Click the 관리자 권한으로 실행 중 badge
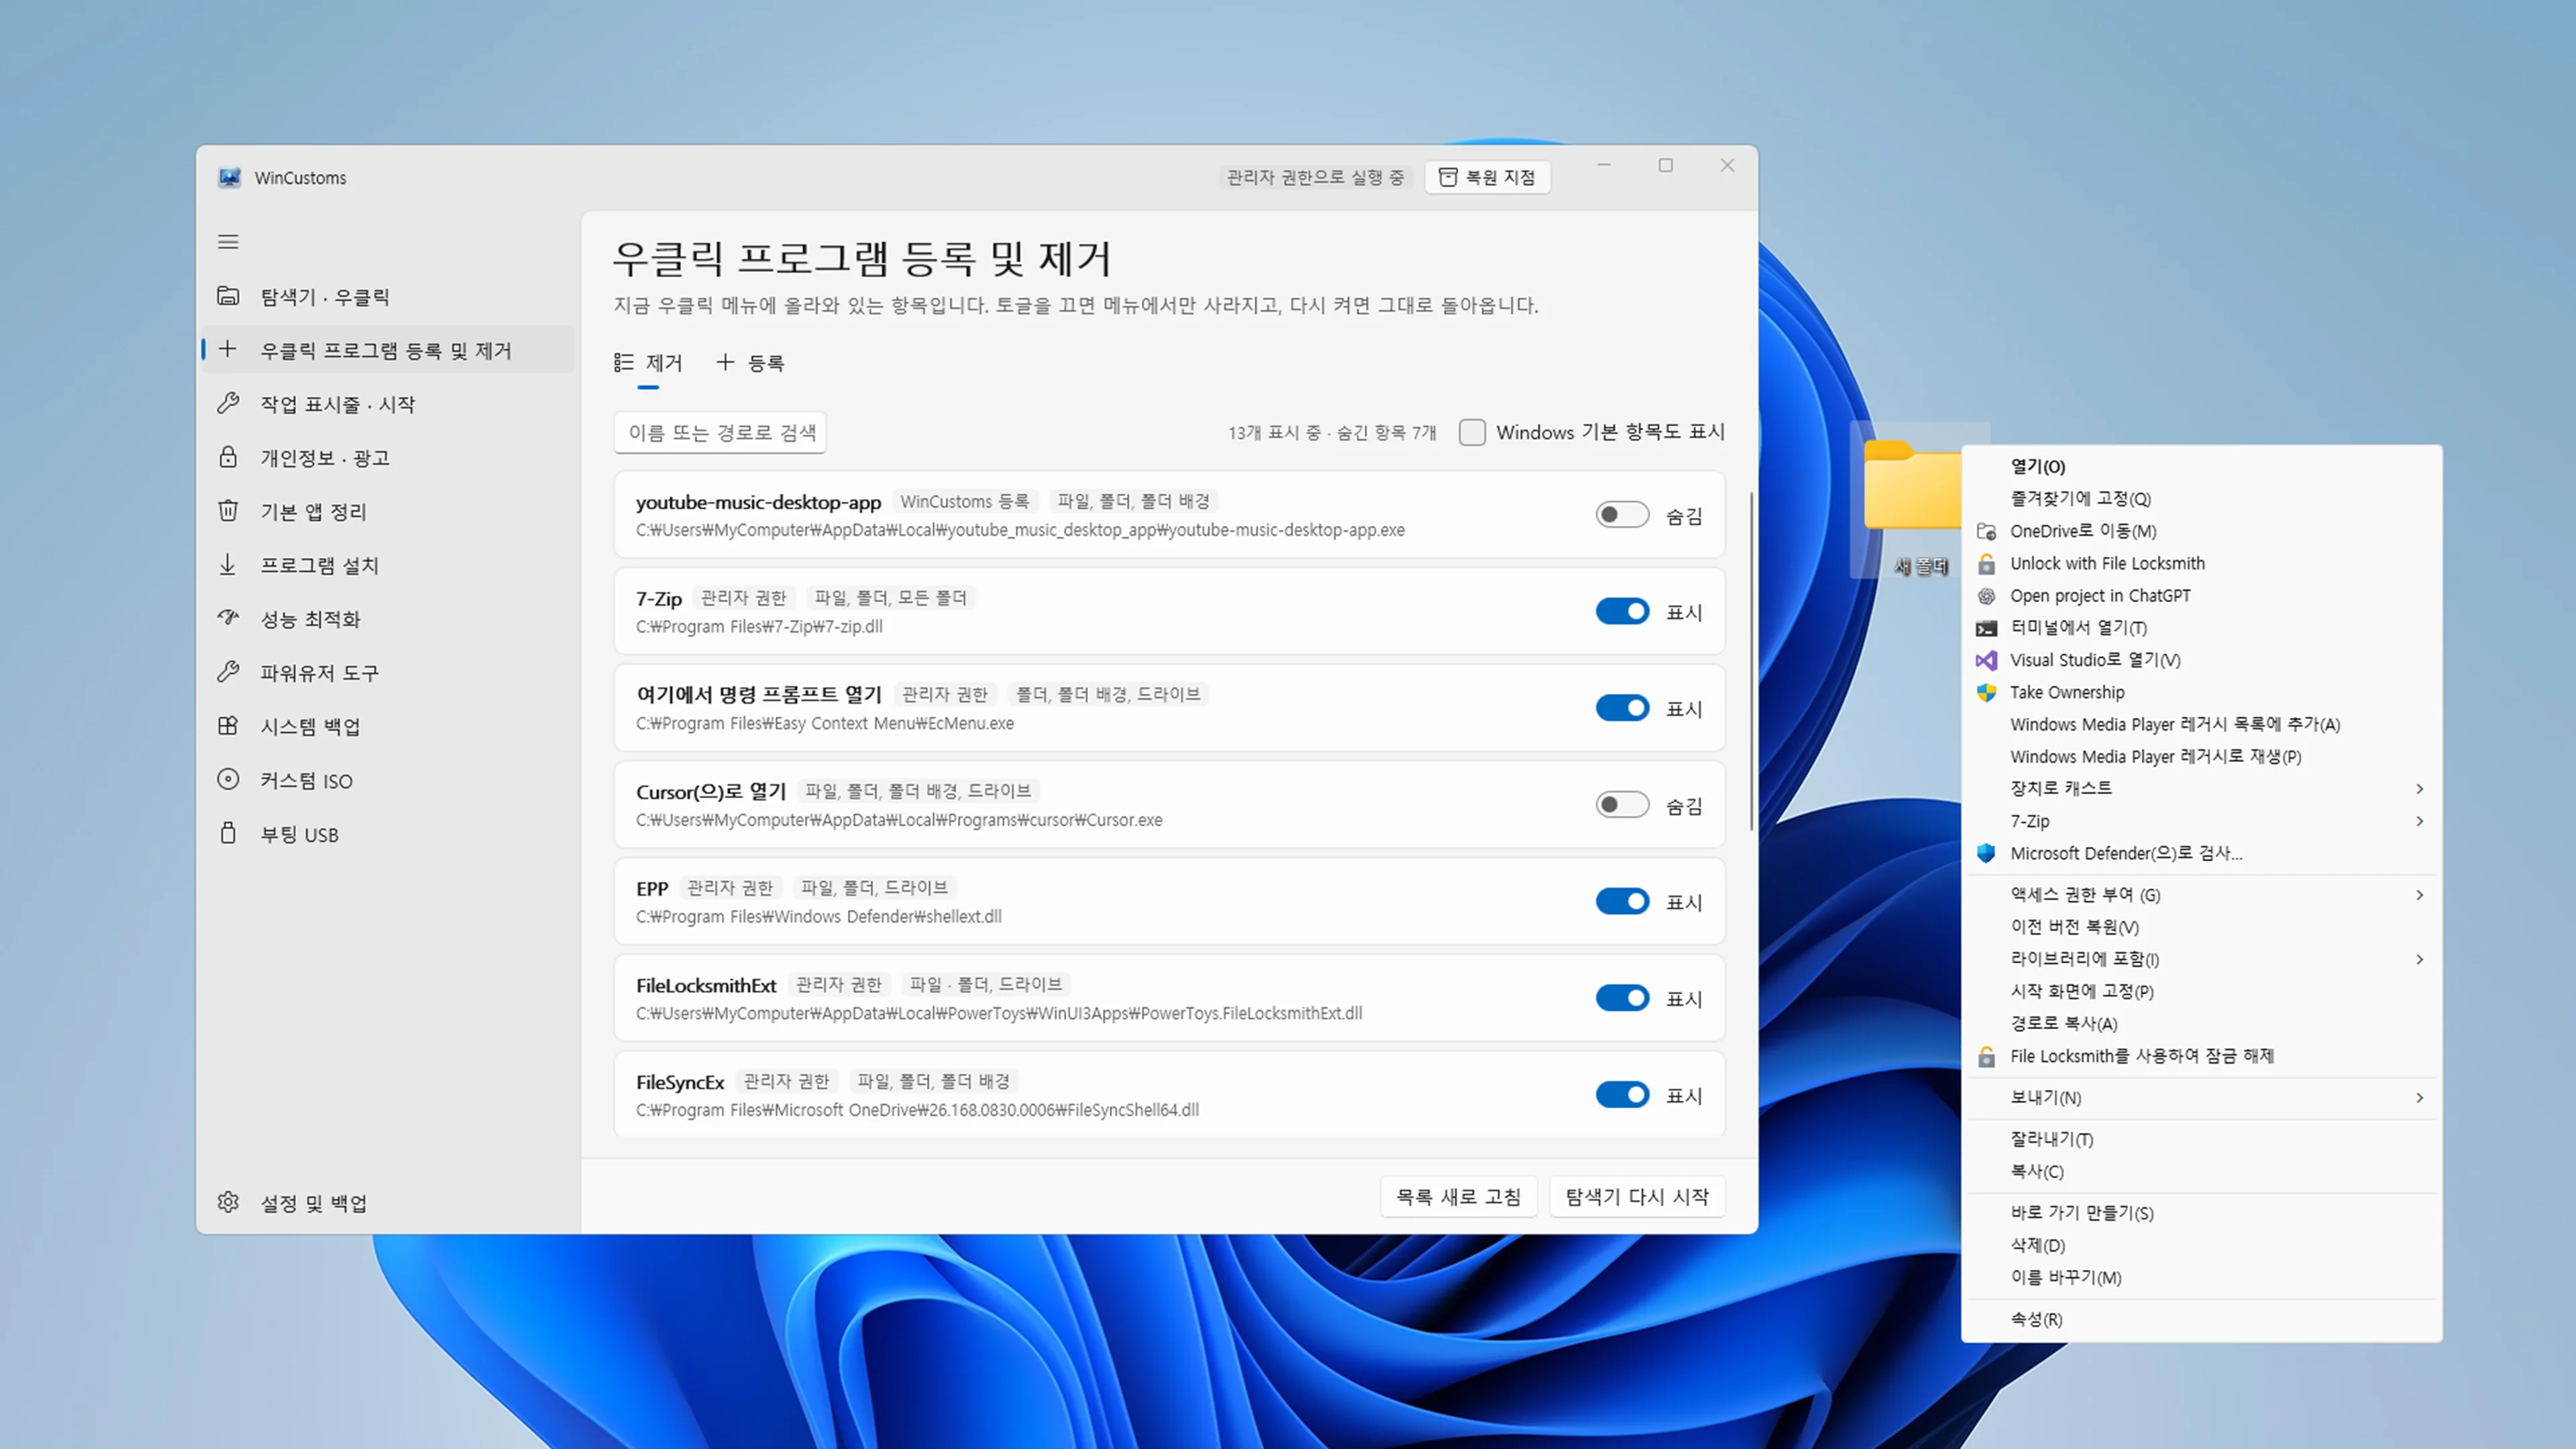This screenshot has width=2576, height=1449. (1315, 177)
